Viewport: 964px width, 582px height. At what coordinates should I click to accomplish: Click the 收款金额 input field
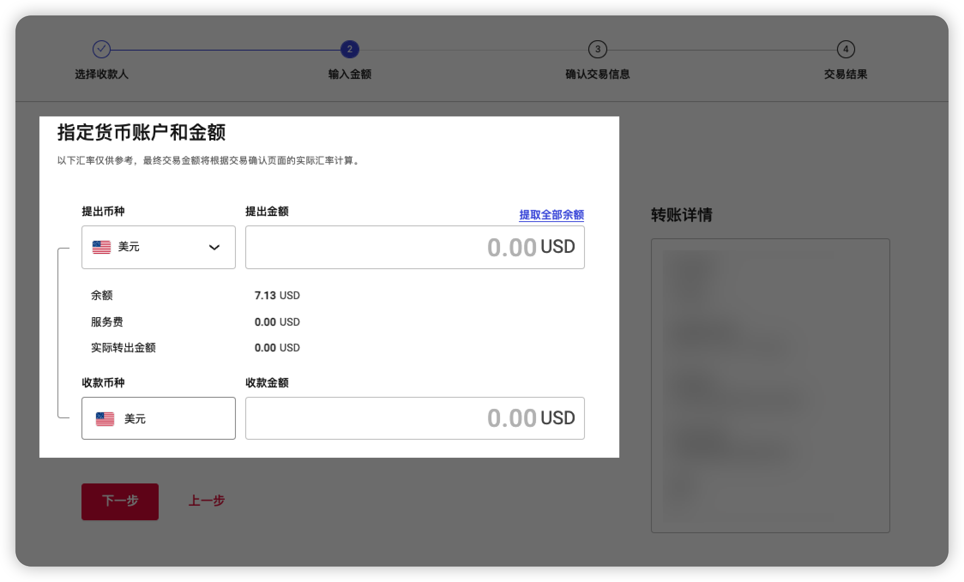[x=415, y=418]
